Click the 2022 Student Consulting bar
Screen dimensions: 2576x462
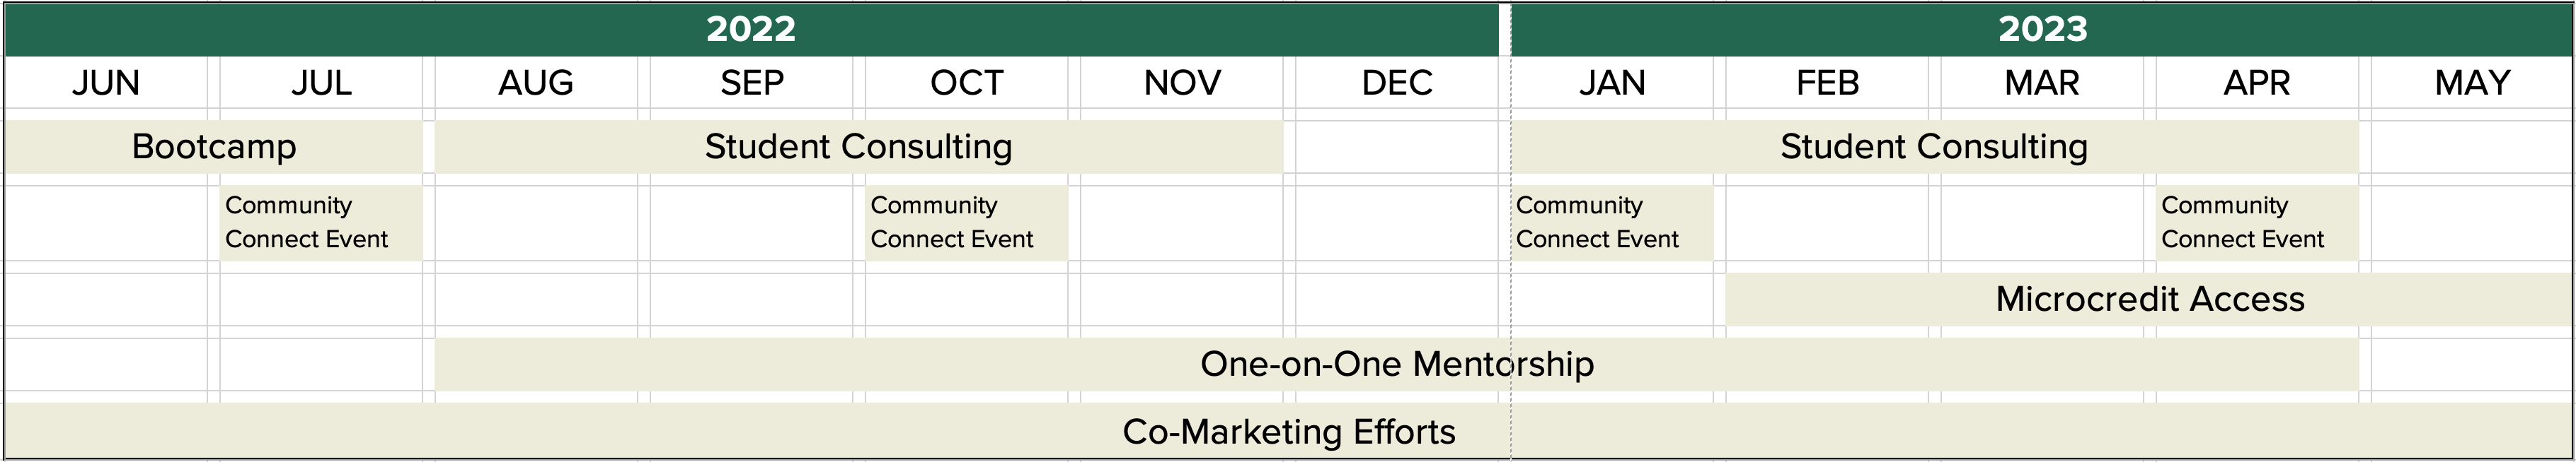click(858, 147)
